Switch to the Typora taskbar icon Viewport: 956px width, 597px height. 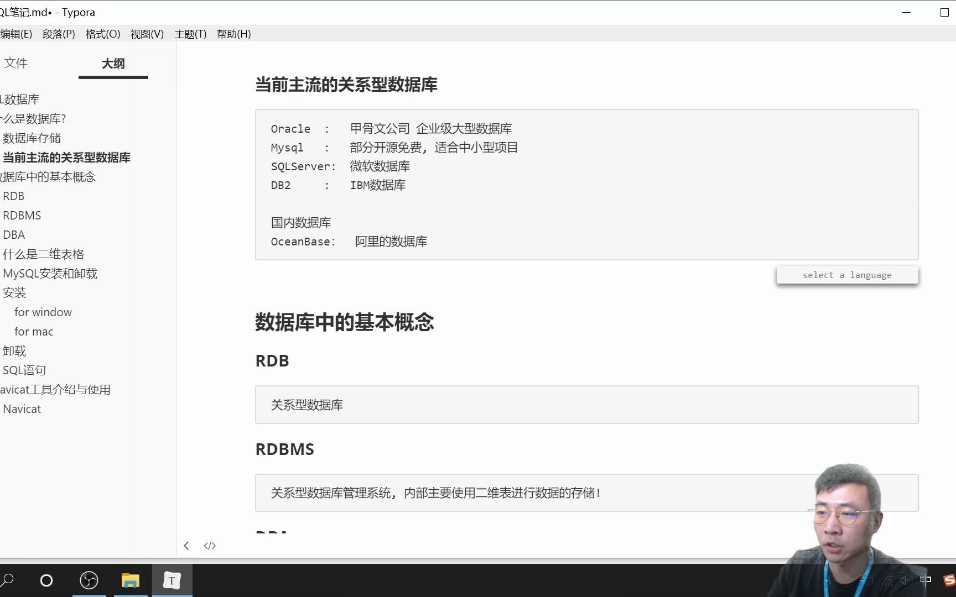pyautogui.click(x=172, y=580)
